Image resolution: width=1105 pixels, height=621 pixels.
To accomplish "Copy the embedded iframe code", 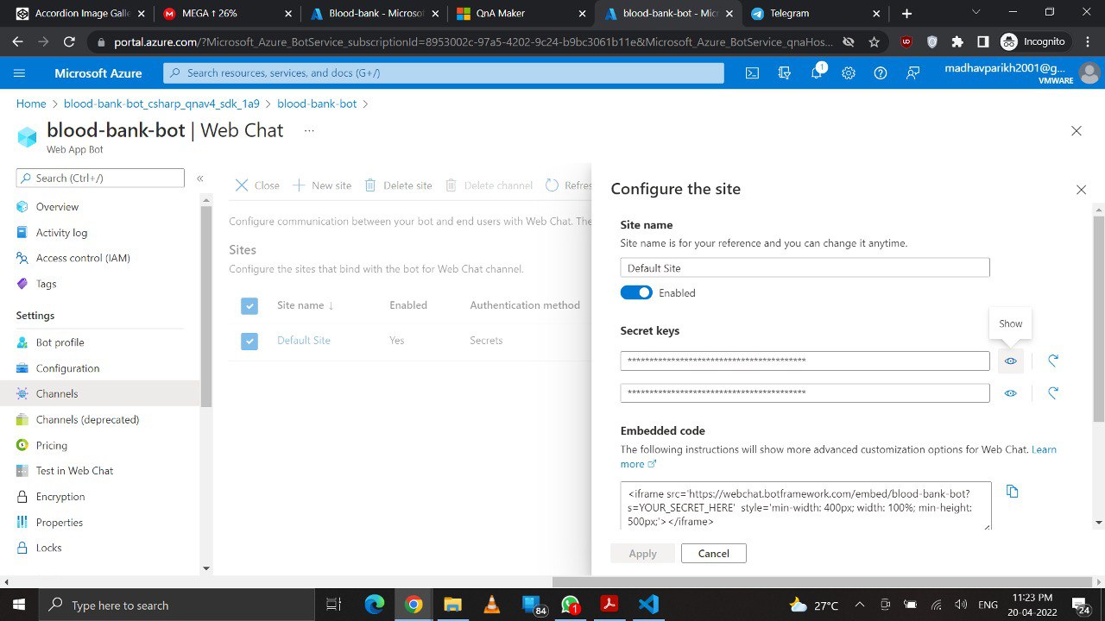I will (x=1013, y=492).
